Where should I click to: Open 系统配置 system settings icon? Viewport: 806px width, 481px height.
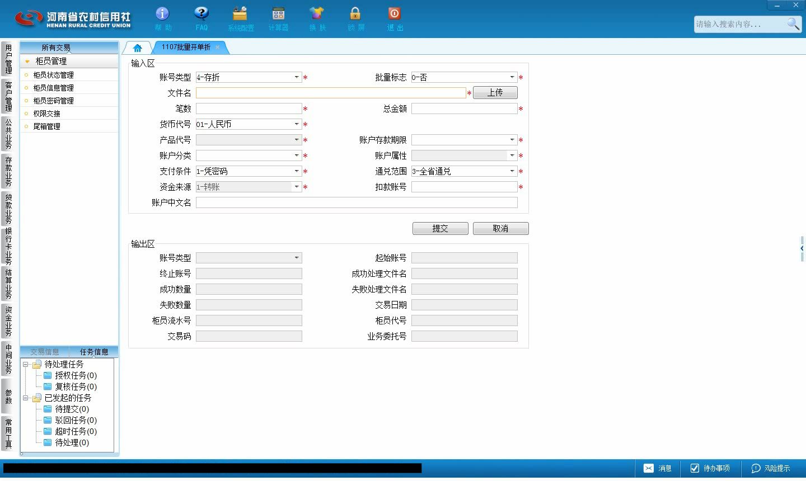[x=240, y=14]
